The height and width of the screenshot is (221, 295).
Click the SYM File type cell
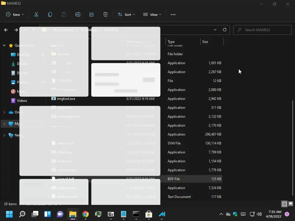point(174,143)
